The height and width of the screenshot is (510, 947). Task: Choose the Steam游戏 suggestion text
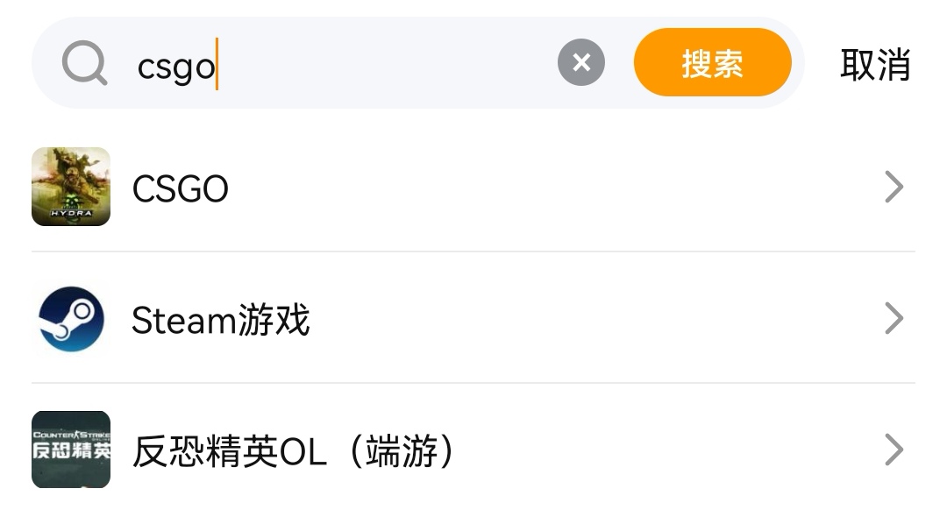pos(221,321)
